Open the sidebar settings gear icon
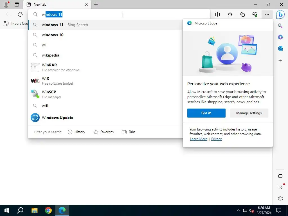288x216 pixels. click(x=280, y=199)
